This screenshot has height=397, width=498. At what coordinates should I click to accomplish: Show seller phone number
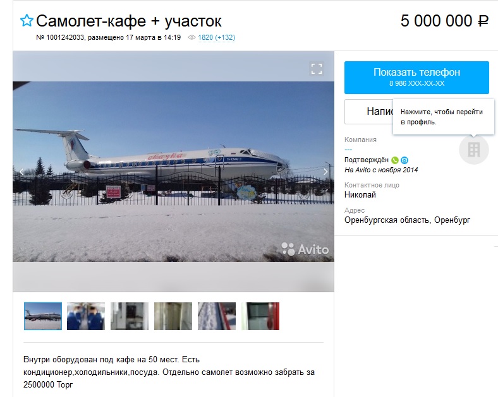[416, 78]
